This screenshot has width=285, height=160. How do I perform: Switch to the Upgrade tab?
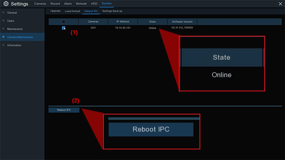point(55,11)
